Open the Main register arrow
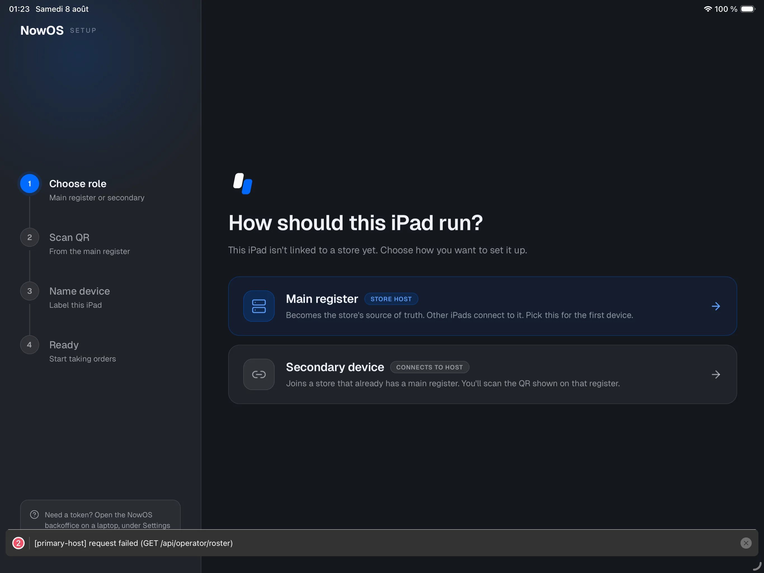The image size is (764, 573). pos(716,306)
